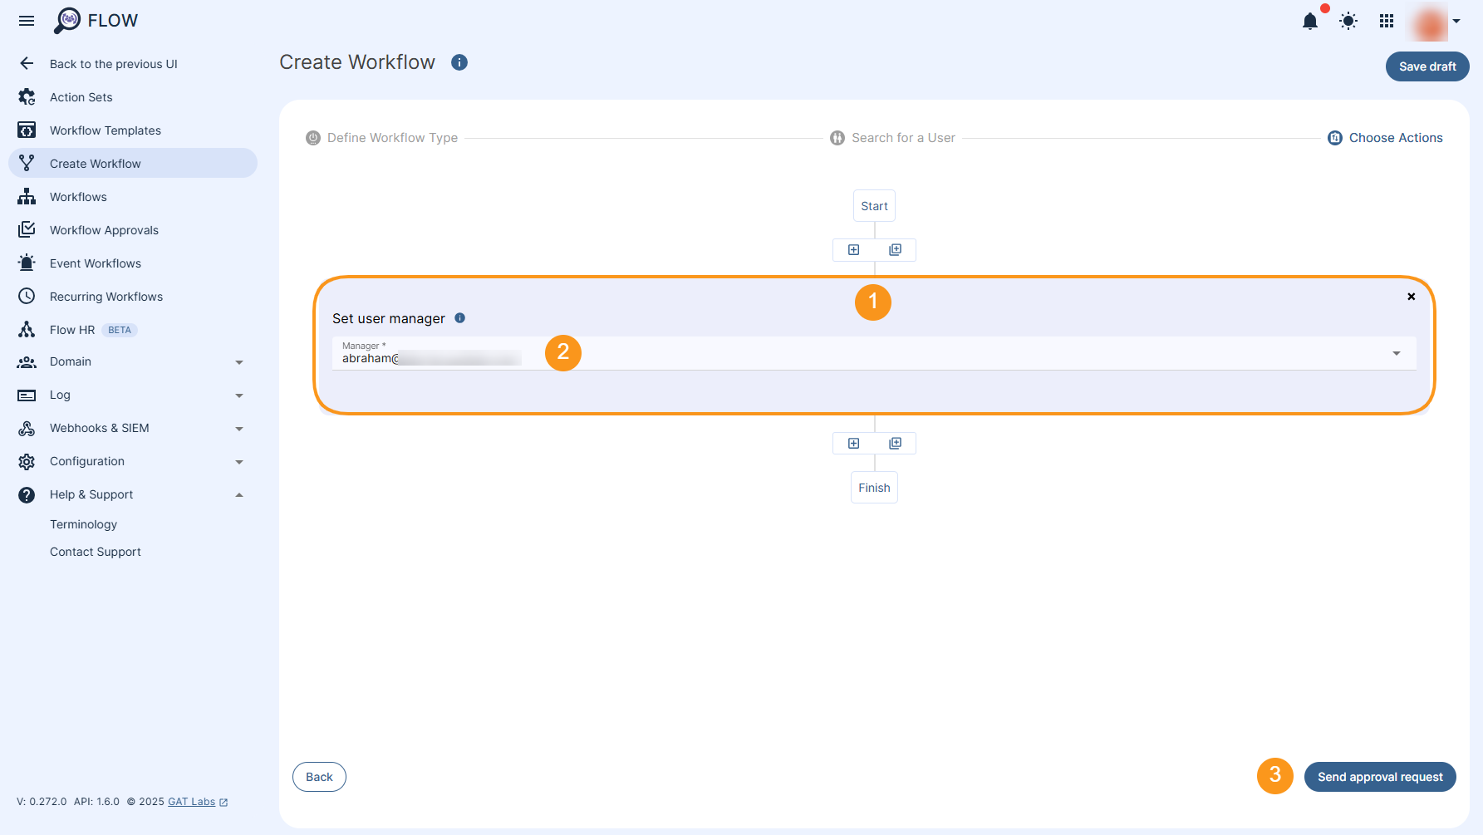Open the GAT Labs link in the footer

pos(192,802)
